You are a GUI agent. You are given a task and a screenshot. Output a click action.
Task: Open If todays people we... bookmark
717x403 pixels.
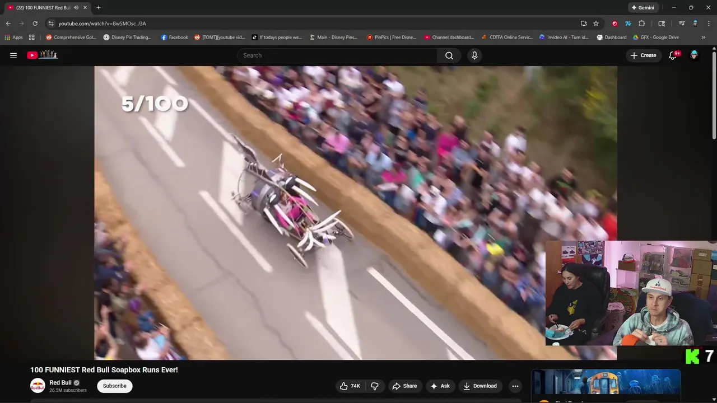click(277, 38)
